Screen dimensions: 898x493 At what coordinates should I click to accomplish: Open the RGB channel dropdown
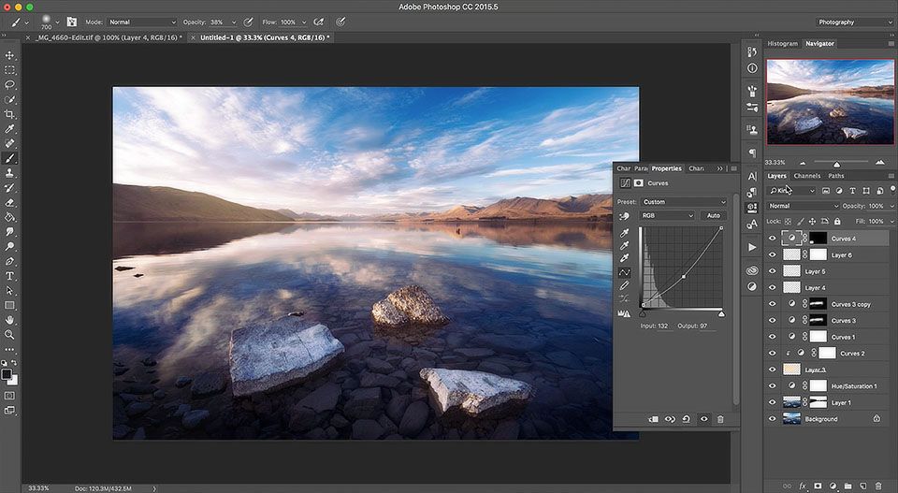click(x=666, y=216)
